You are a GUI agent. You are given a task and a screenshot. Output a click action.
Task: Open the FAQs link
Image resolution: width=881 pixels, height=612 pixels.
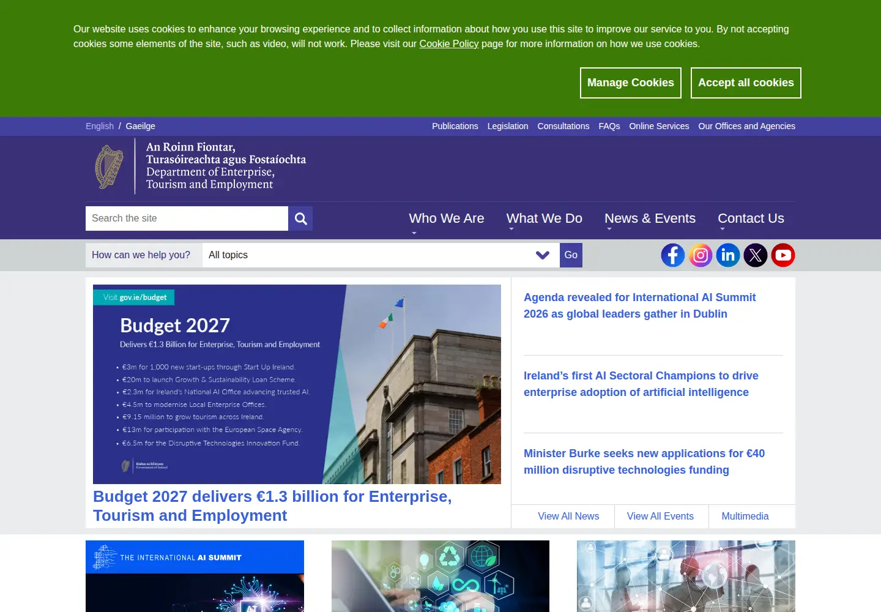(609, 126)
